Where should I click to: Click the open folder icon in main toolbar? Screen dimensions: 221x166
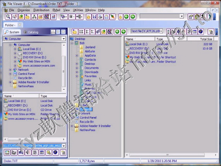pyautogui.click(x=89, y=17)
